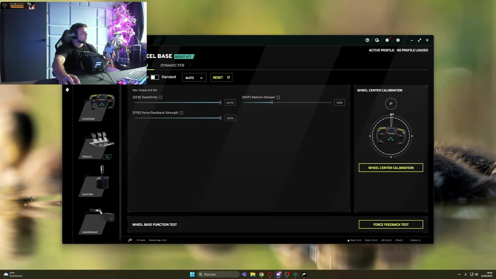This screenshot has height=279, width=496.
Task: Open Discord from taskbar
Action: tap(278, 274)
